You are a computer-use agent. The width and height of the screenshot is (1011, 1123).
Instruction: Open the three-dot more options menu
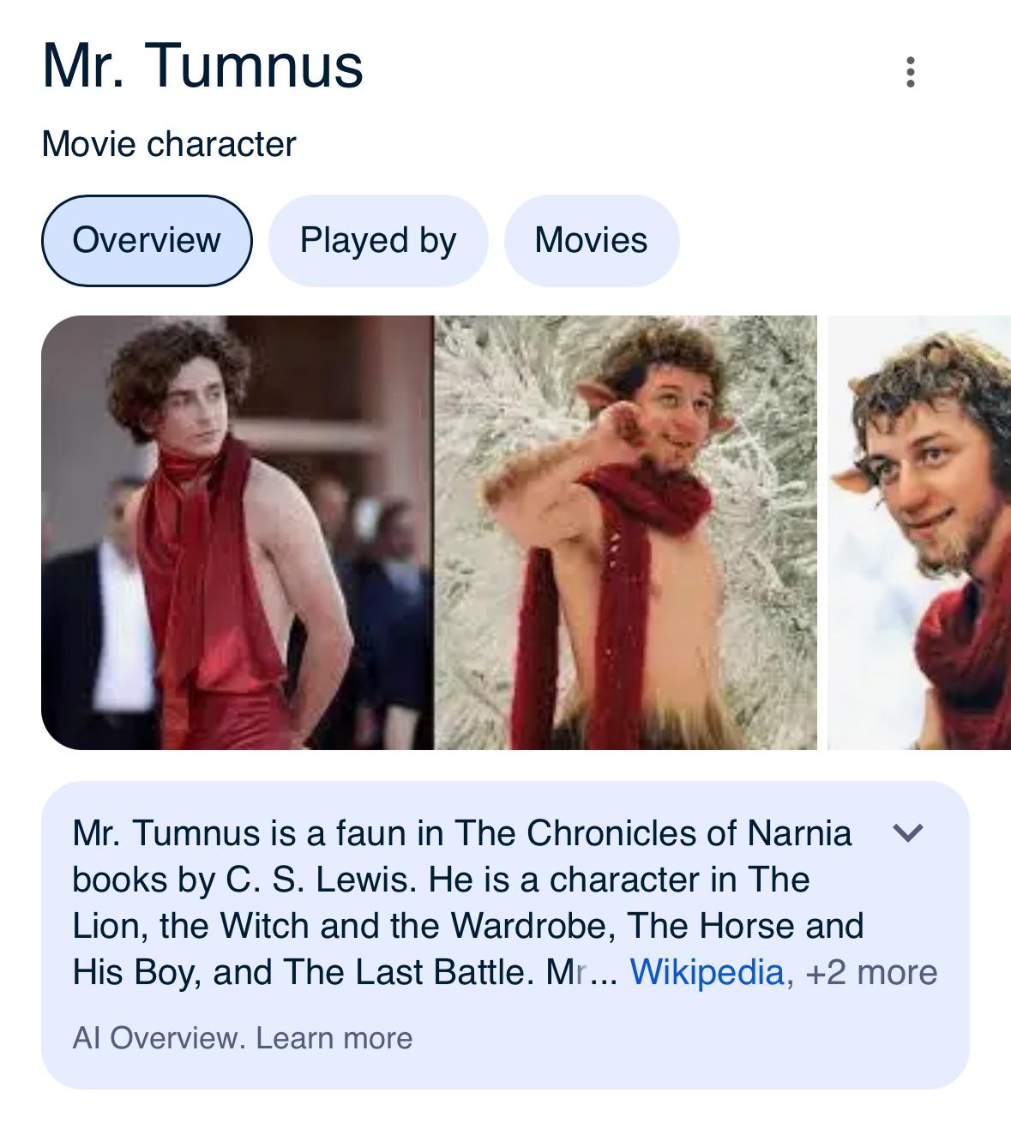coord(910,72)
